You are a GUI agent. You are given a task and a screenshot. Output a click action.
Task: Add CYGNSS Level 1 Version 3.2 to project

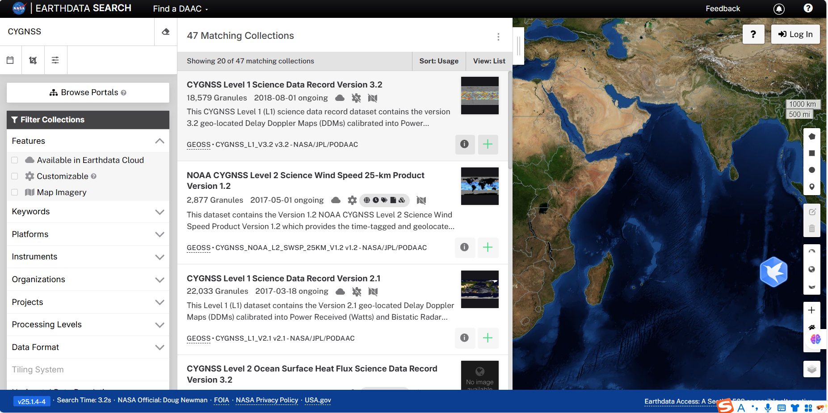[488, 144]
